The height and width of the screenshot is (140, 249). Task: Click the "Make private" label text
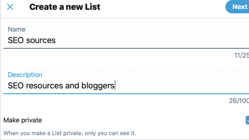click(x=22, y=120)
